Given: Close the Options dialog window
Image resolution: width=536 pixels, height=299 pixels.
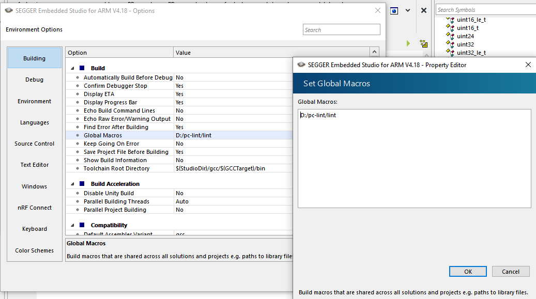Looking at the screenshot, I should [x=378, y=11].
